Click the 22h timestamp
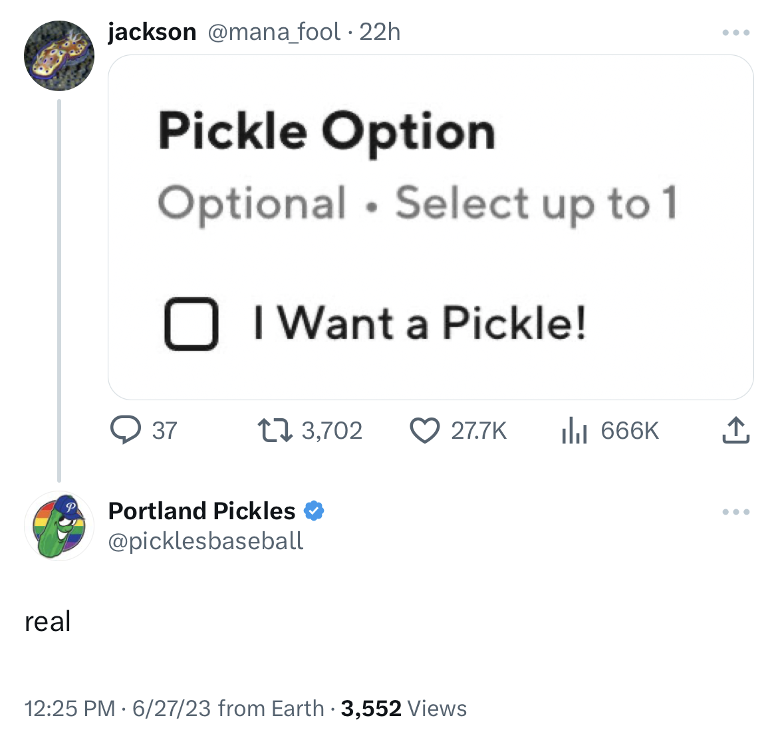 tap(380, 32)
